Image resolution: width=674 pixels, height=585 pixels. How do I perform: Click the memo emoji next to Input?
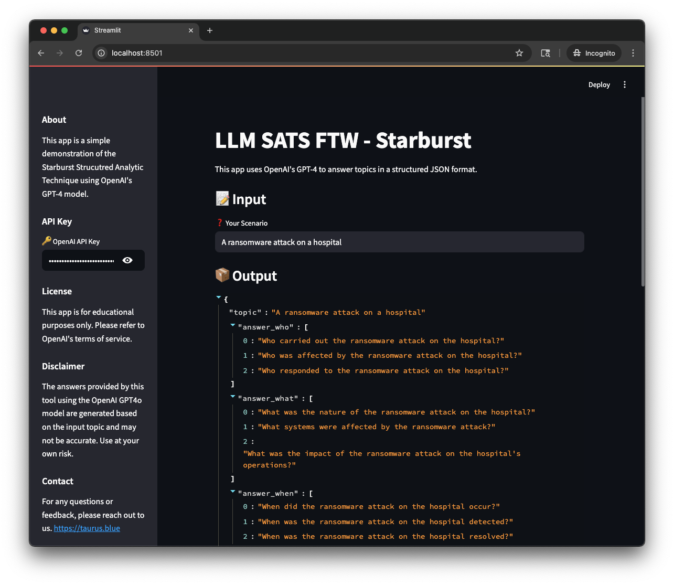click(x=222, y=199)
